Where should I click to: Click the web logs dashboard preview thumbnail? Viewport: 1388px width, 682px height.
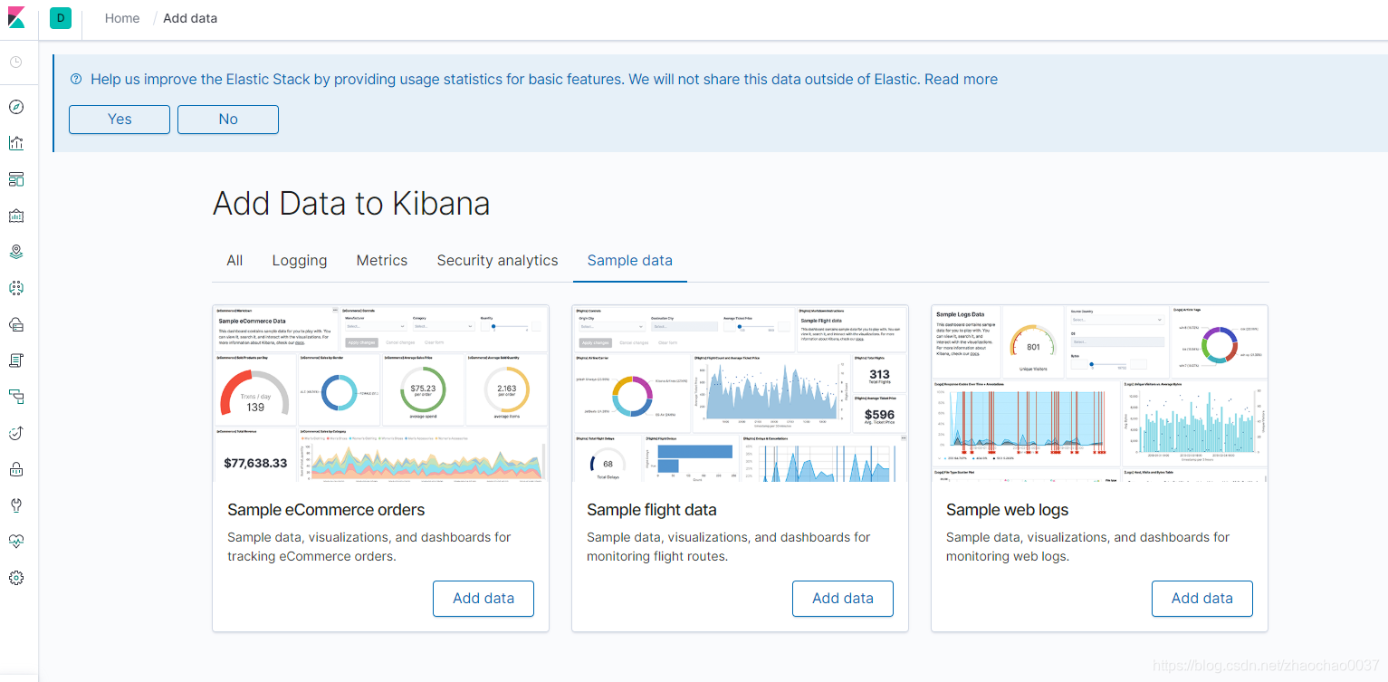pos(1099,393)
